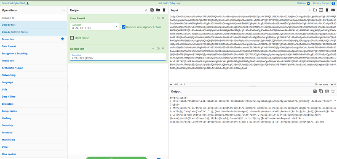Open About / Support help icon

point(333,3)
